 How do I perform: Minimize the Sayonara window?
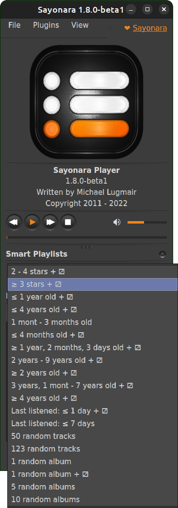(131, 9)
